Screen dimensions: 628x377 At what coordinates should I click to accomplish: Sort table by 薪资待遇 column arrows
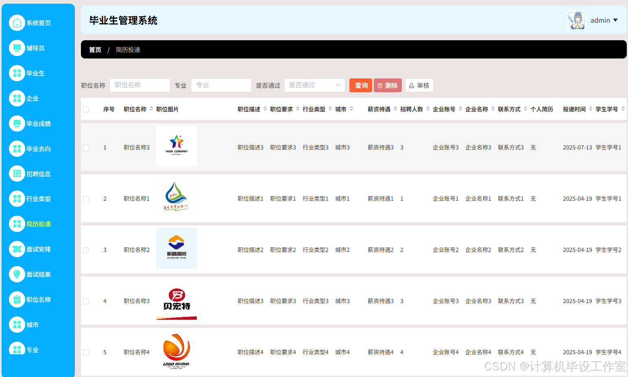click(395, 109)
